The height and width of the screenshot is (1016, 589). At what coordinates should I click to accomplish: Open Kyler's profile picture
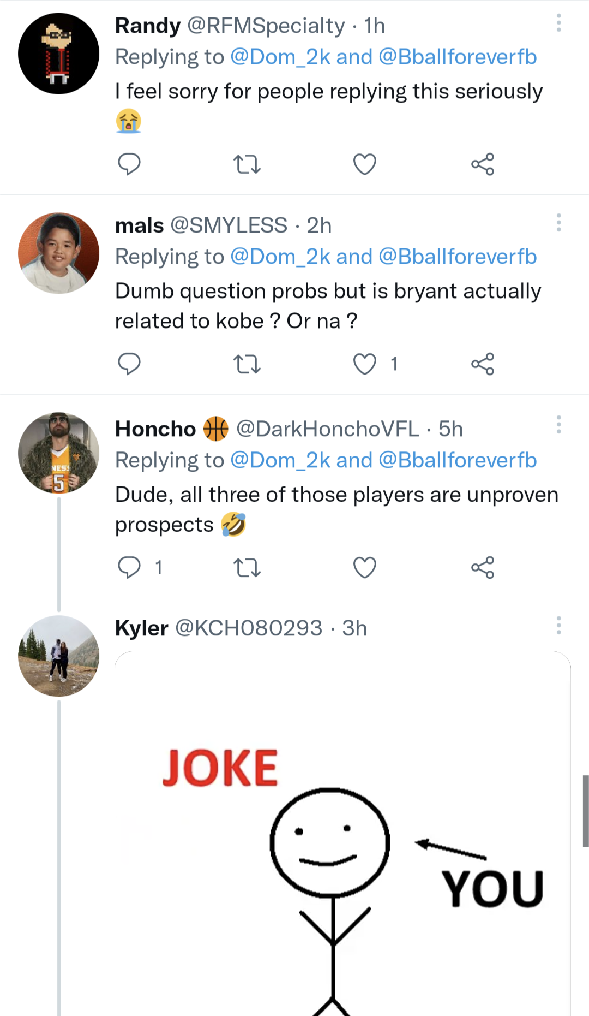pyautogui.click(x=59, y=656)
